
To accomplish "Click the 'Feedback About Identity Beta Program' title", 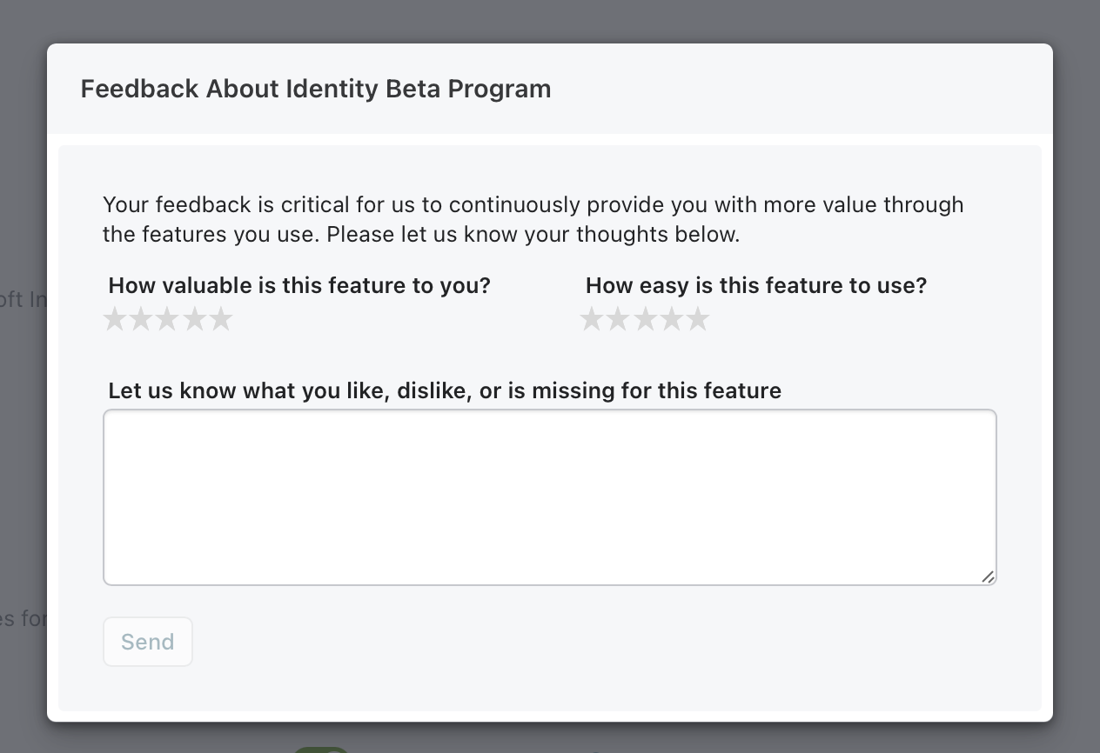I will pos(316,89).
